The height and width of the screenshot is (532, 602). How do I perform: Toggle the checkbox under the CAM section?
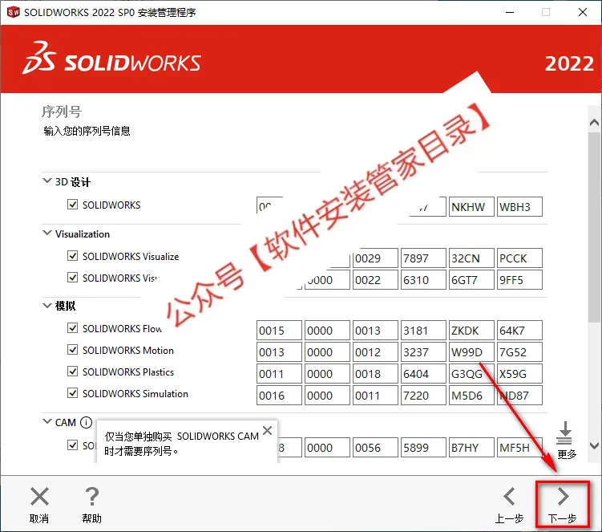[x=73, y=445]
